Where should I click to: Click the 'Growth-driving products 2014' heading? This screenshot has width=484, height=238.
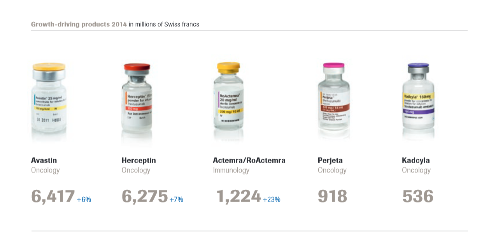tap(79, 24)
